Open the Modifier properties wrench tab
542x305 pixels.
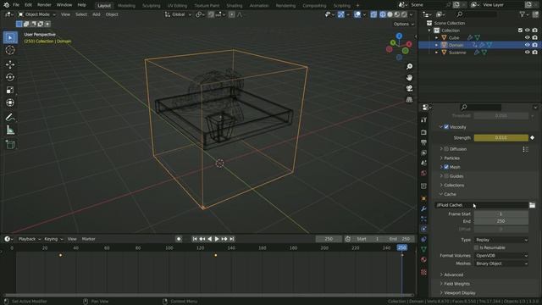(423, 209)
